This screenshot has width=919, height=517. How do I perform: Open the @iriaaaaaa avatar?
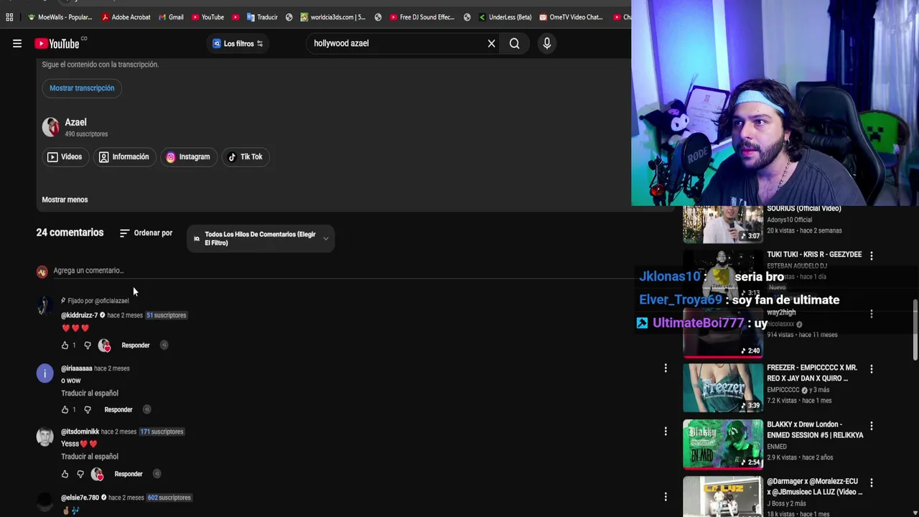(45, 373)
